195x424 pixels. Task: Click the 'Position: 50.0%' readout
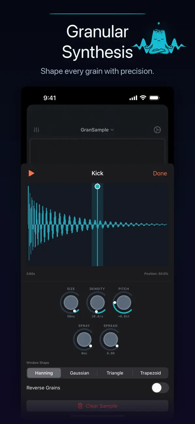(x=156, y=274)
